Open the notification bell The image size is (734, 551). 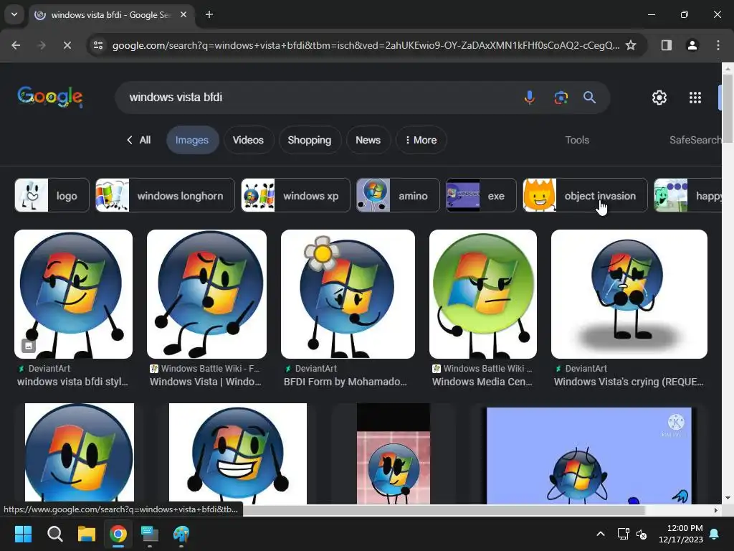click(x=715, y=534)
